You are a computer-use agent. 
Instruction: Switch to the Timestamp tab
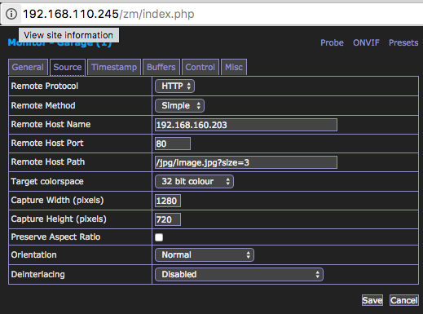[x=114, y=67]
